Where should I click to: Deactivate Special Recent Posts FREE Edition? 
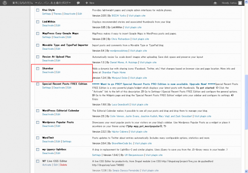coord(59,88)
